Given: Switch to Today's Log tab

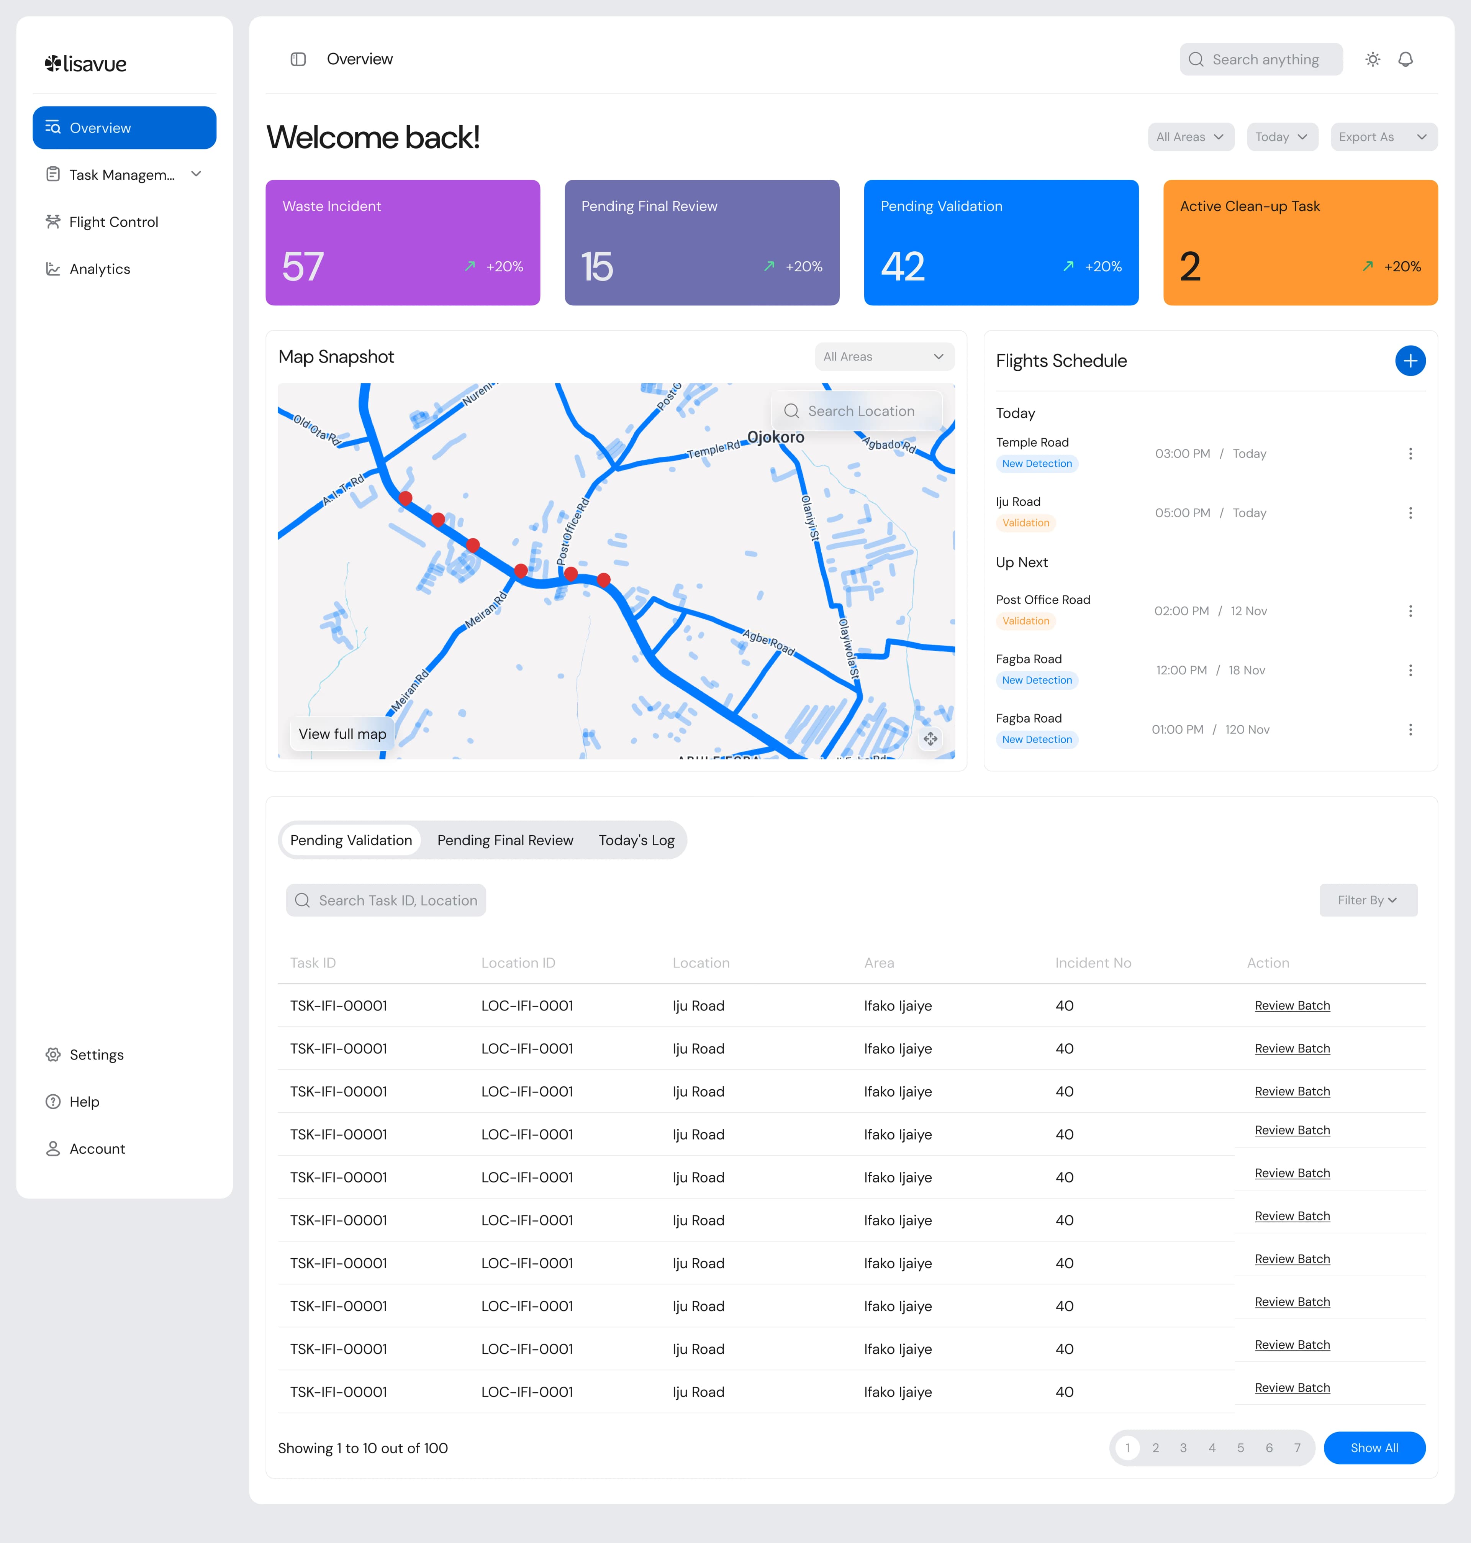Looking at the screenshot, I should point(636,840).
